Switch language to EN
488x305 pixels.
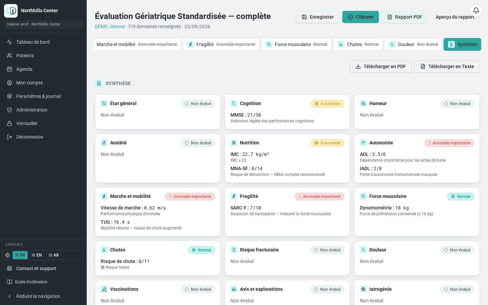[x=37, y=255]
